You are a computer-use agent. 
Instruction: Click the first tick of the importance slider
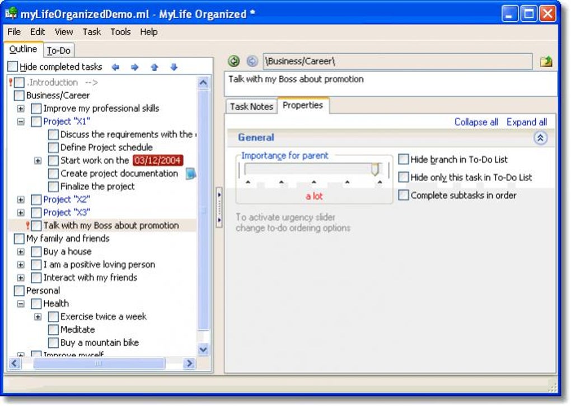click(x=248, y=182)
